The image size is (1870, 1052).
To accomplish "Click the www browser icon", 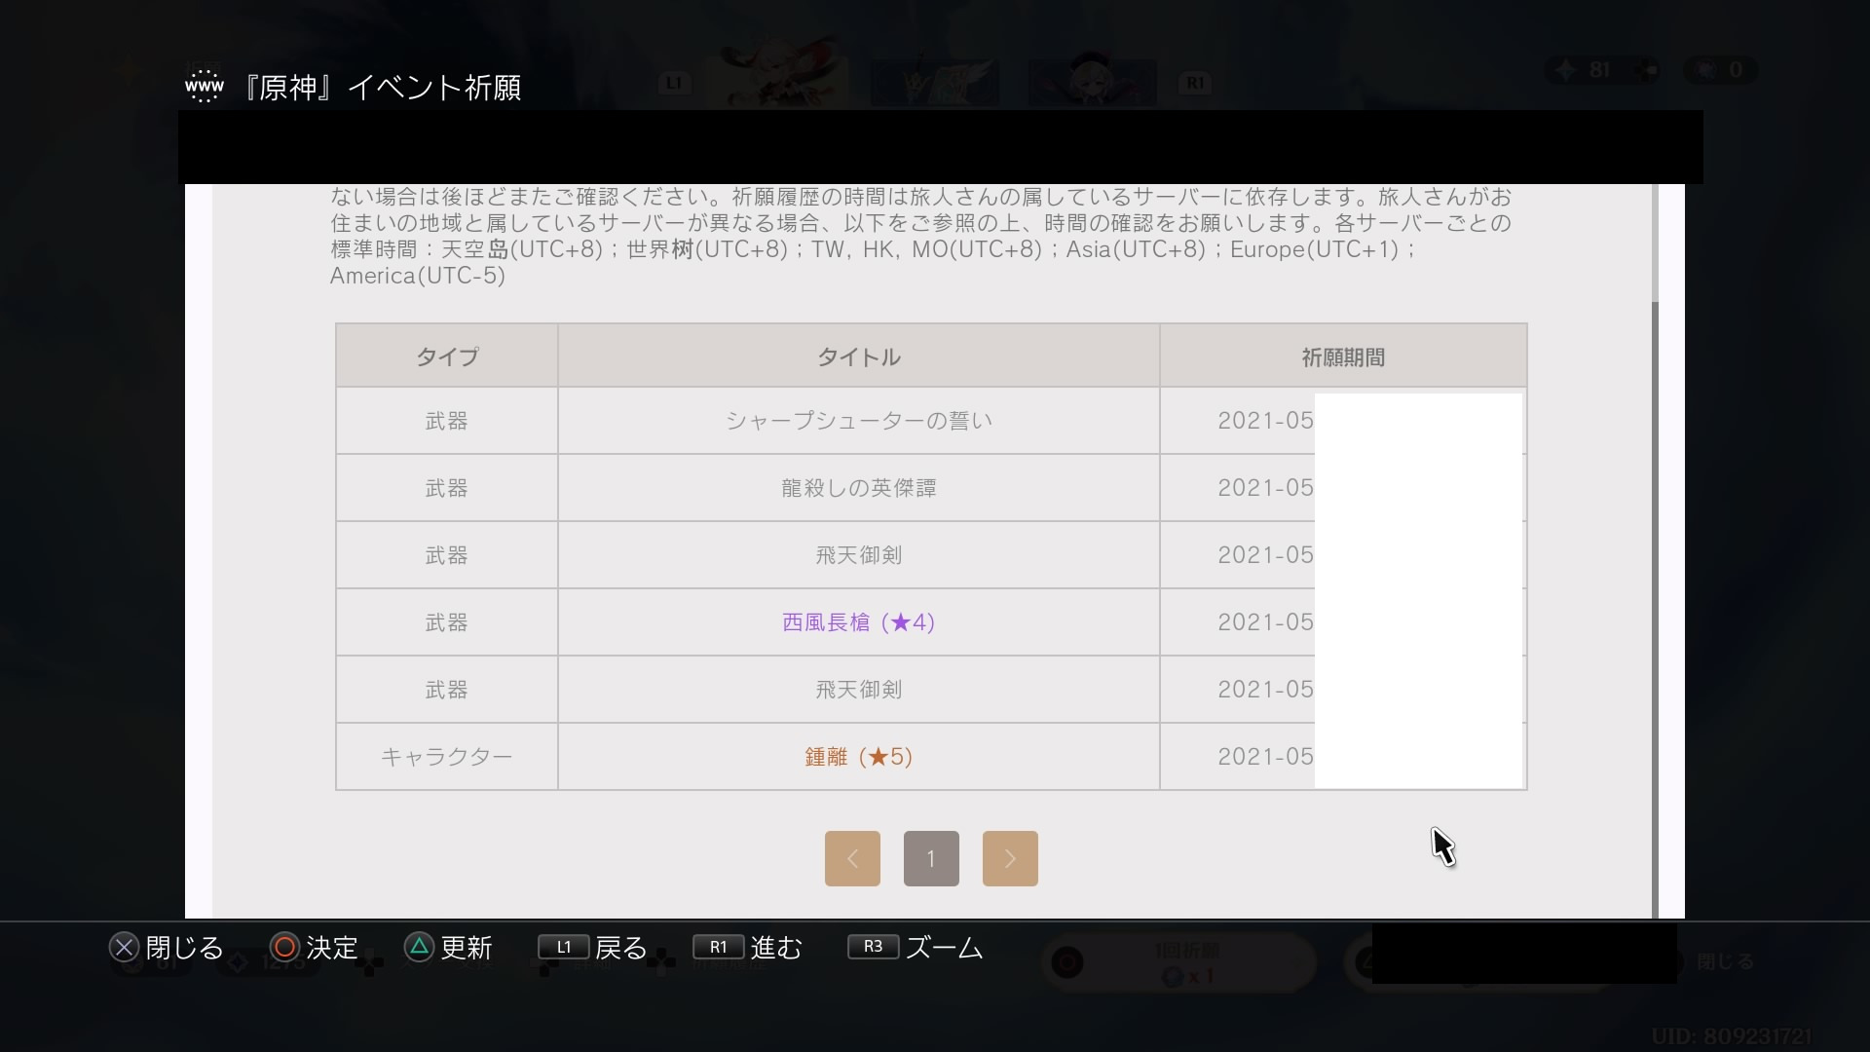I will tap(205, 87).
